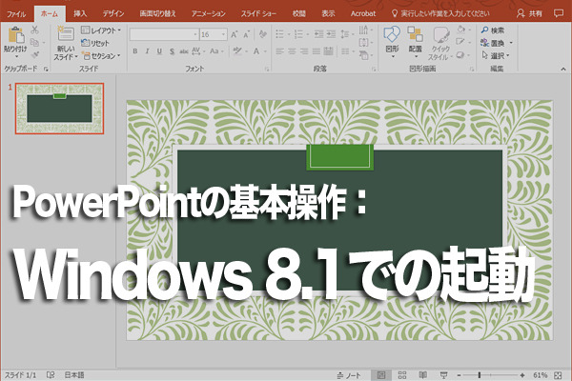Toggle Underline formatting
The width and height of the screenshot is (572, 381).
[x=159, y=51]
